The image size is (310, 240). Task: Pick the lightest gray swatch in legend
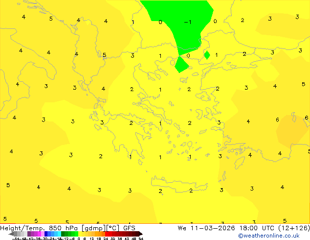click(26, 234)
